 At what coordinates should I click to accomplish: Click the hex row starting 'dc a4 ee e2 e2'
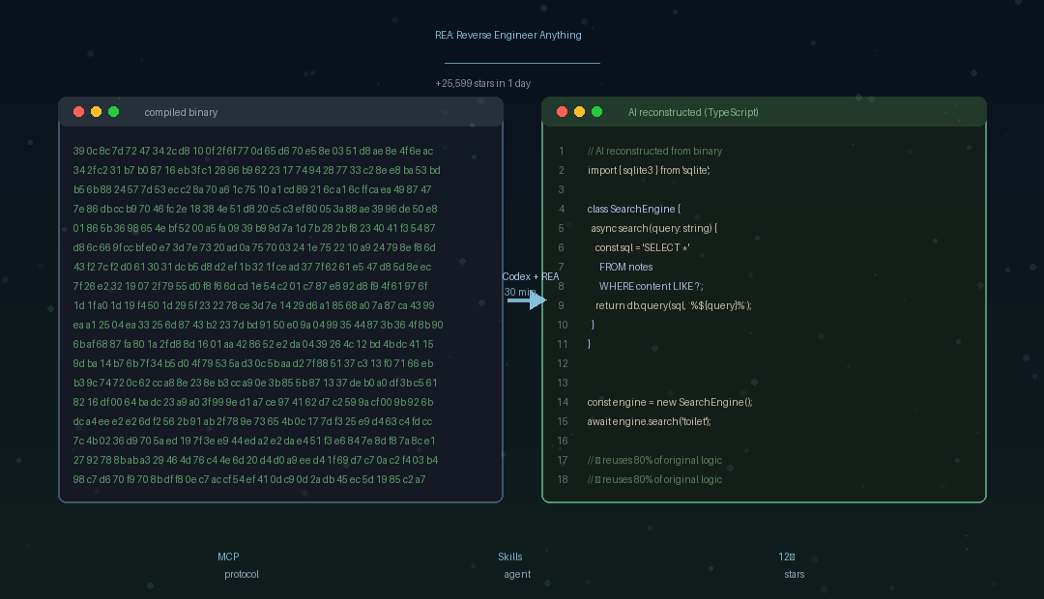coord(252,421)
